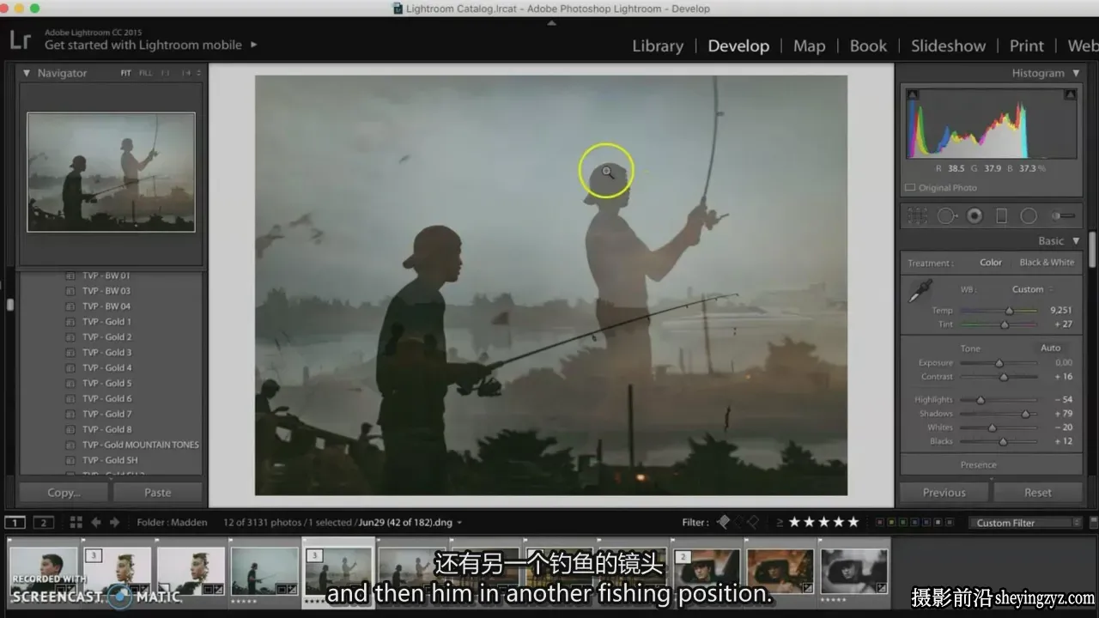Click the Navigator preview thumbnail
Image resolution: width=1099 pixels, height=618 pixels.
click(111, 173)
